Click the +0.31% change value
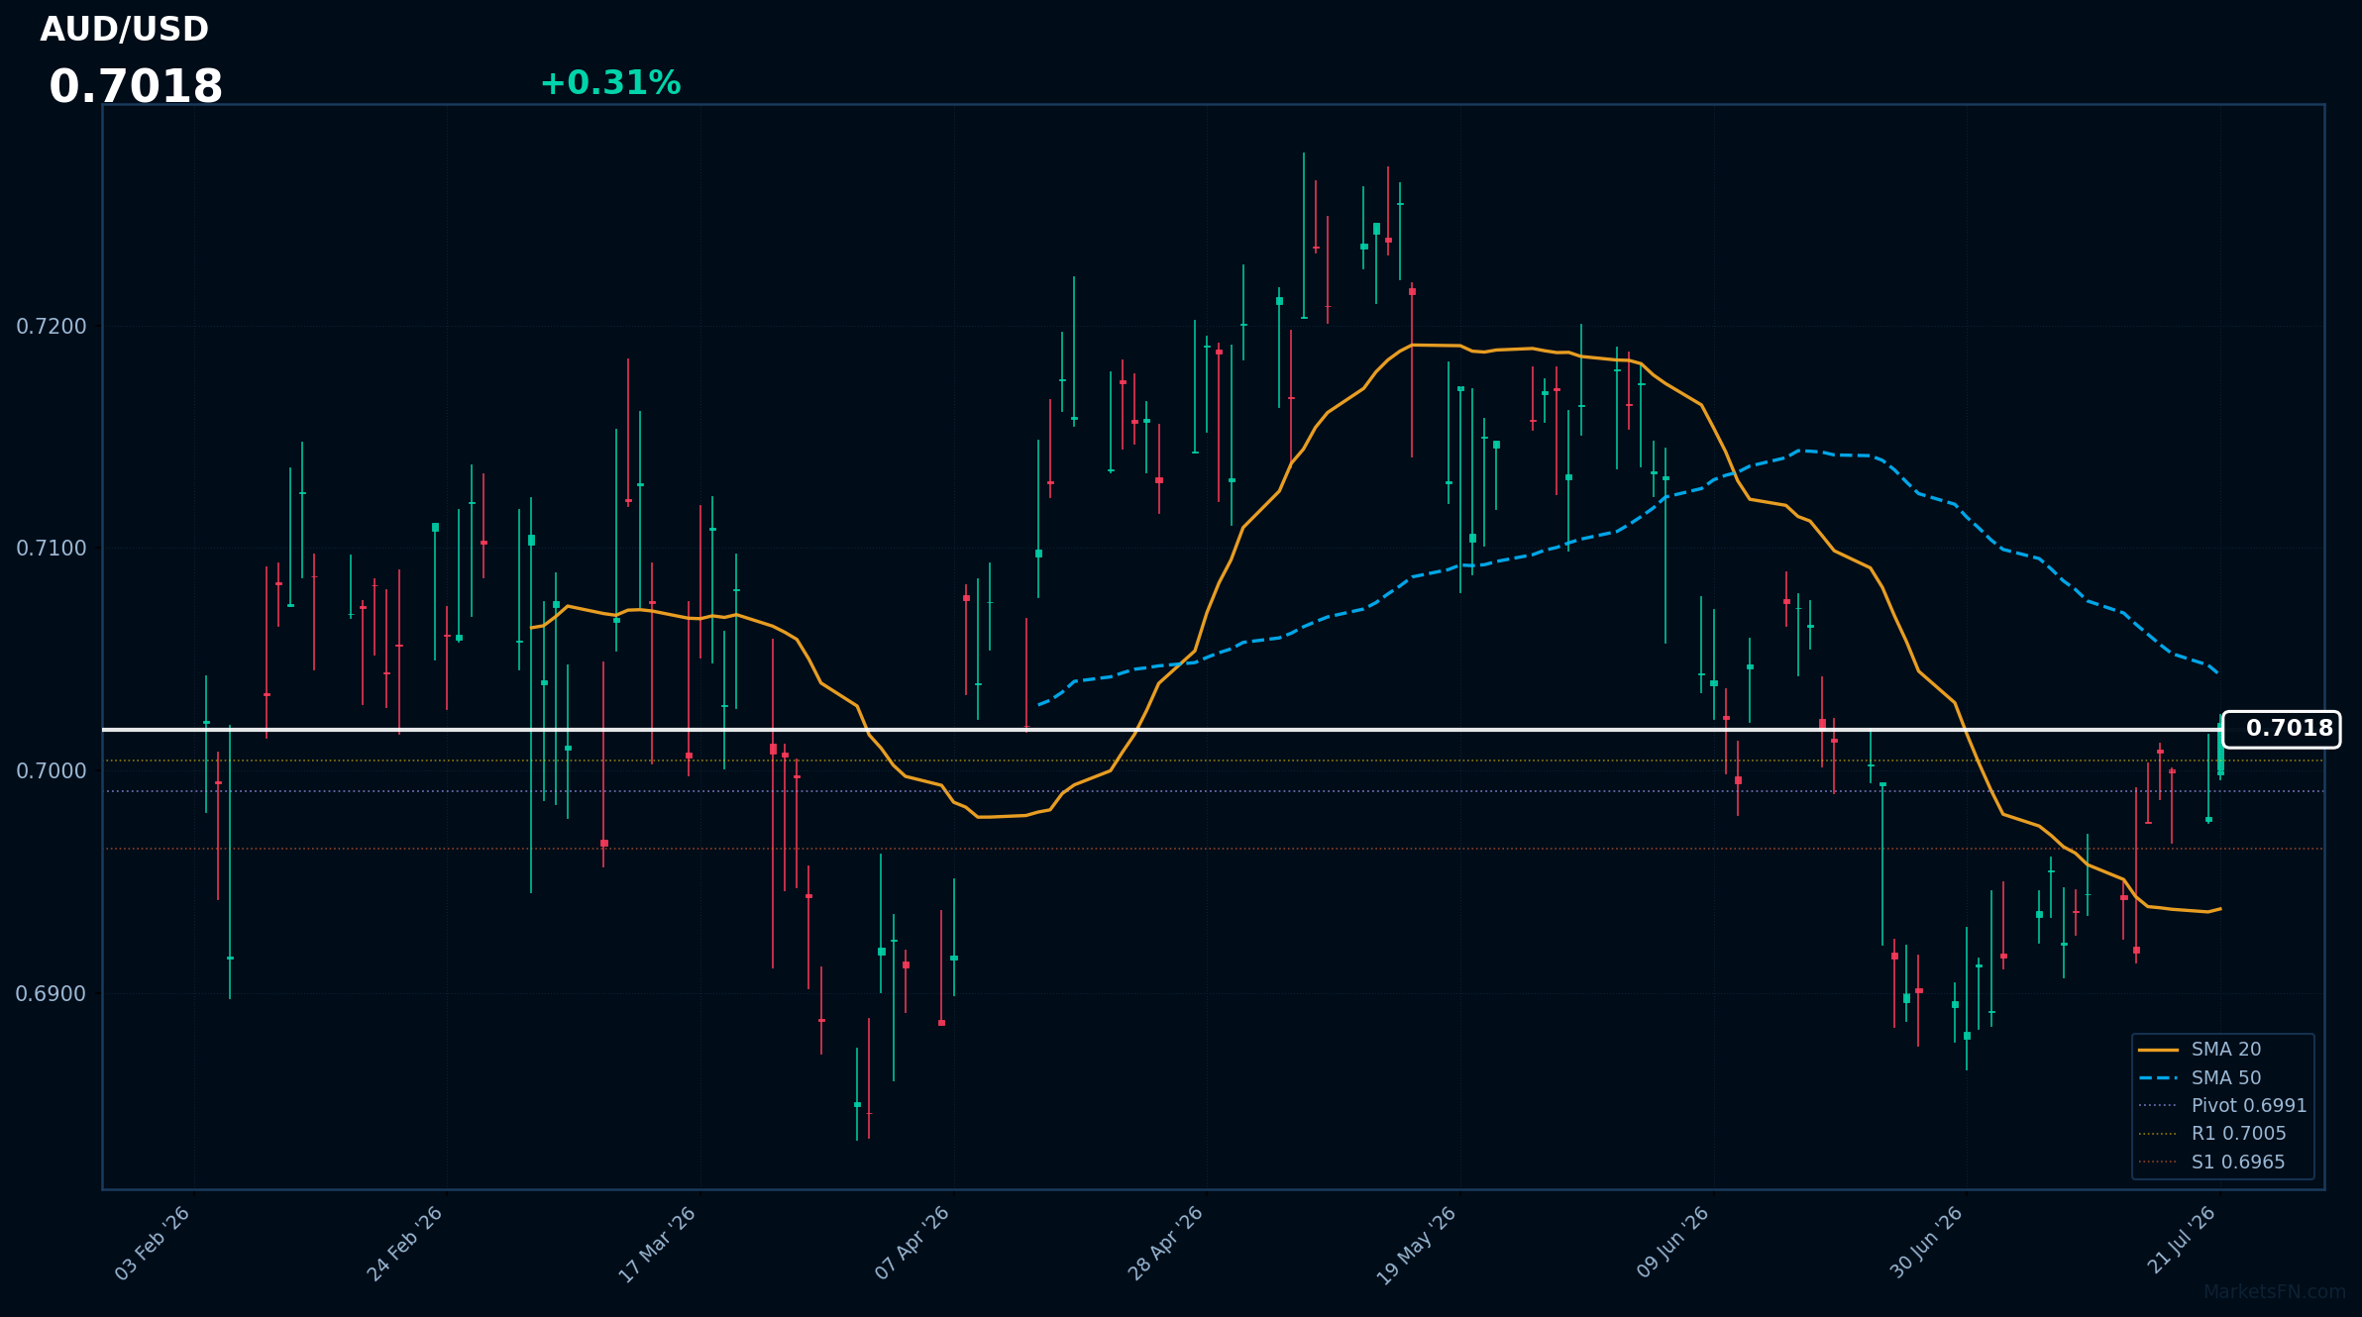 610,83
